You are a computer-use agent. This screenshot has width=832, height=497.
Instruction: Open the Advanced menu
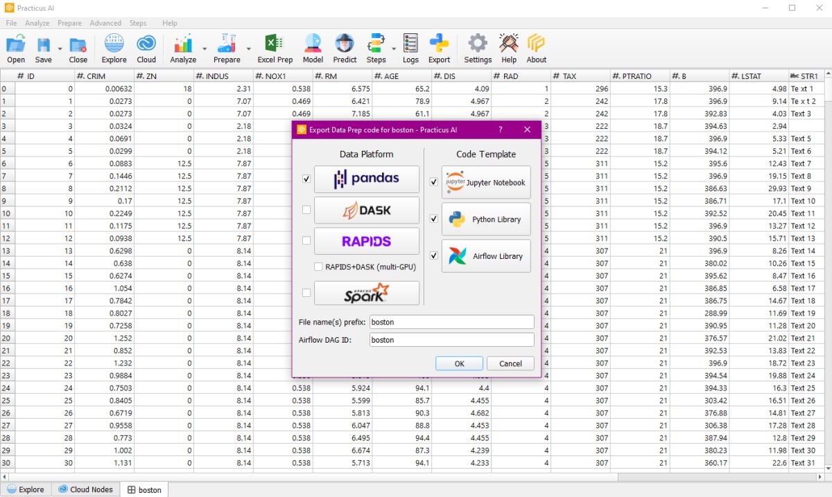[x=105, y=23]
